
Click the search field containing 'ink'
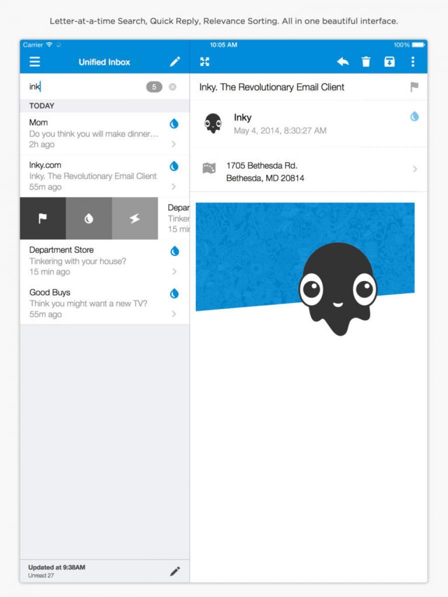pos(82,87)
